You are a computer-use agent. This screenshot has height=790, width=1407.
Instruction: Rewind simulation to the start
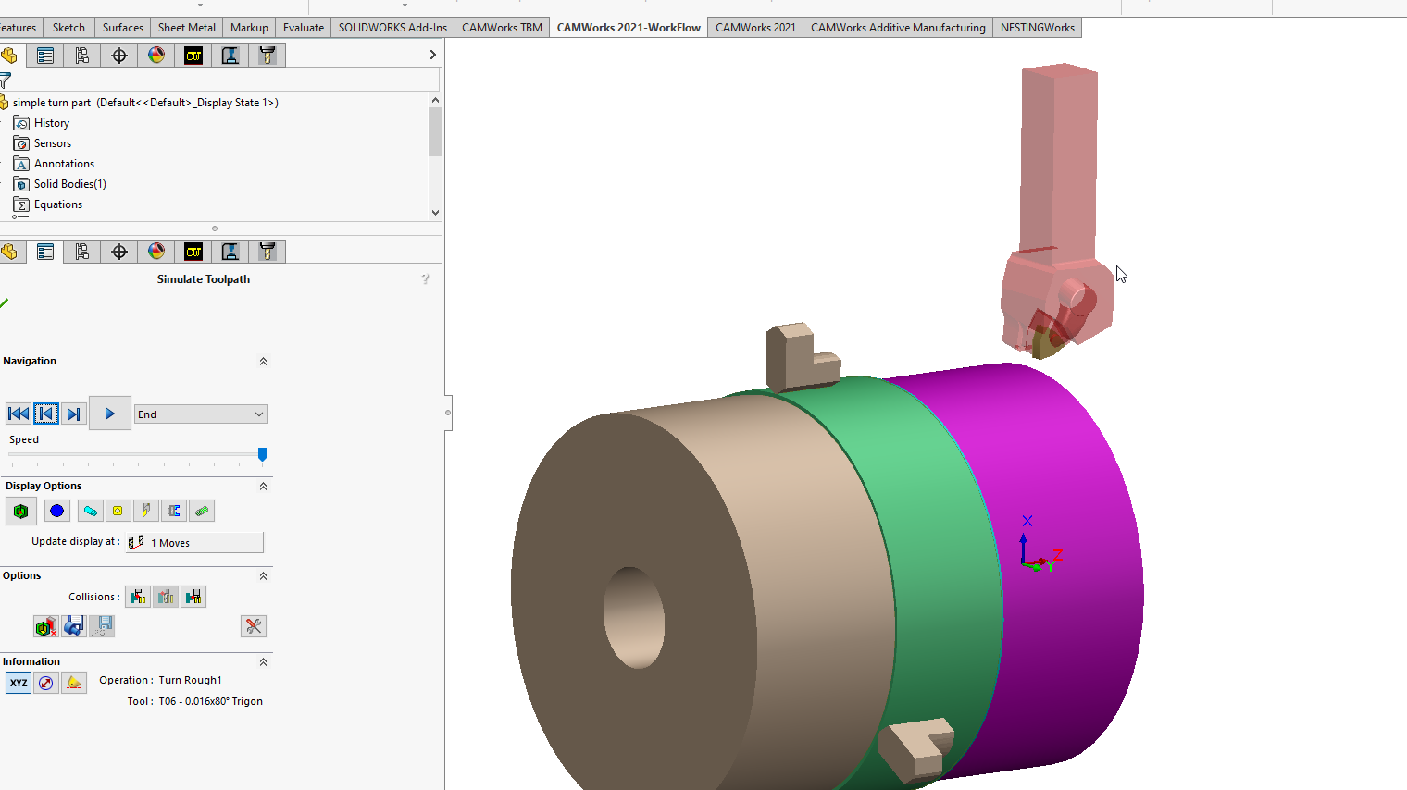pos(18,414)
